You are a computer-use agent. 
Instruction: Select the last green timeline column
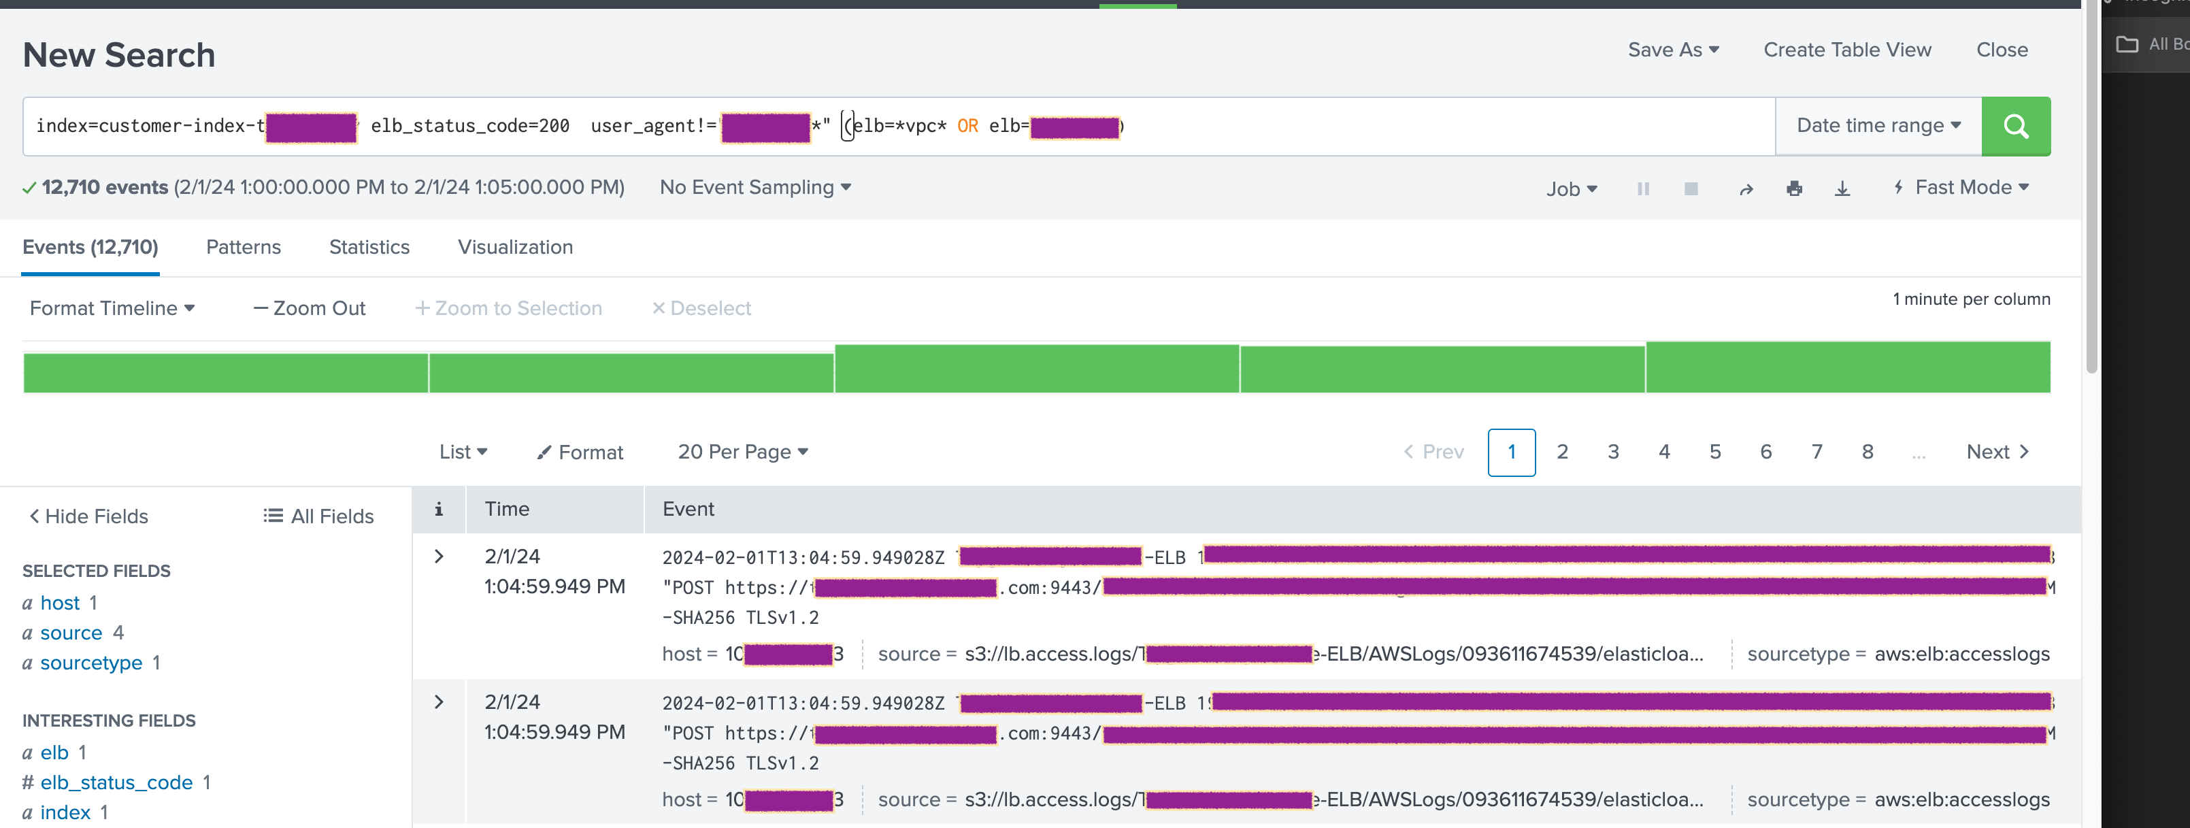[x=1847, y=367]
